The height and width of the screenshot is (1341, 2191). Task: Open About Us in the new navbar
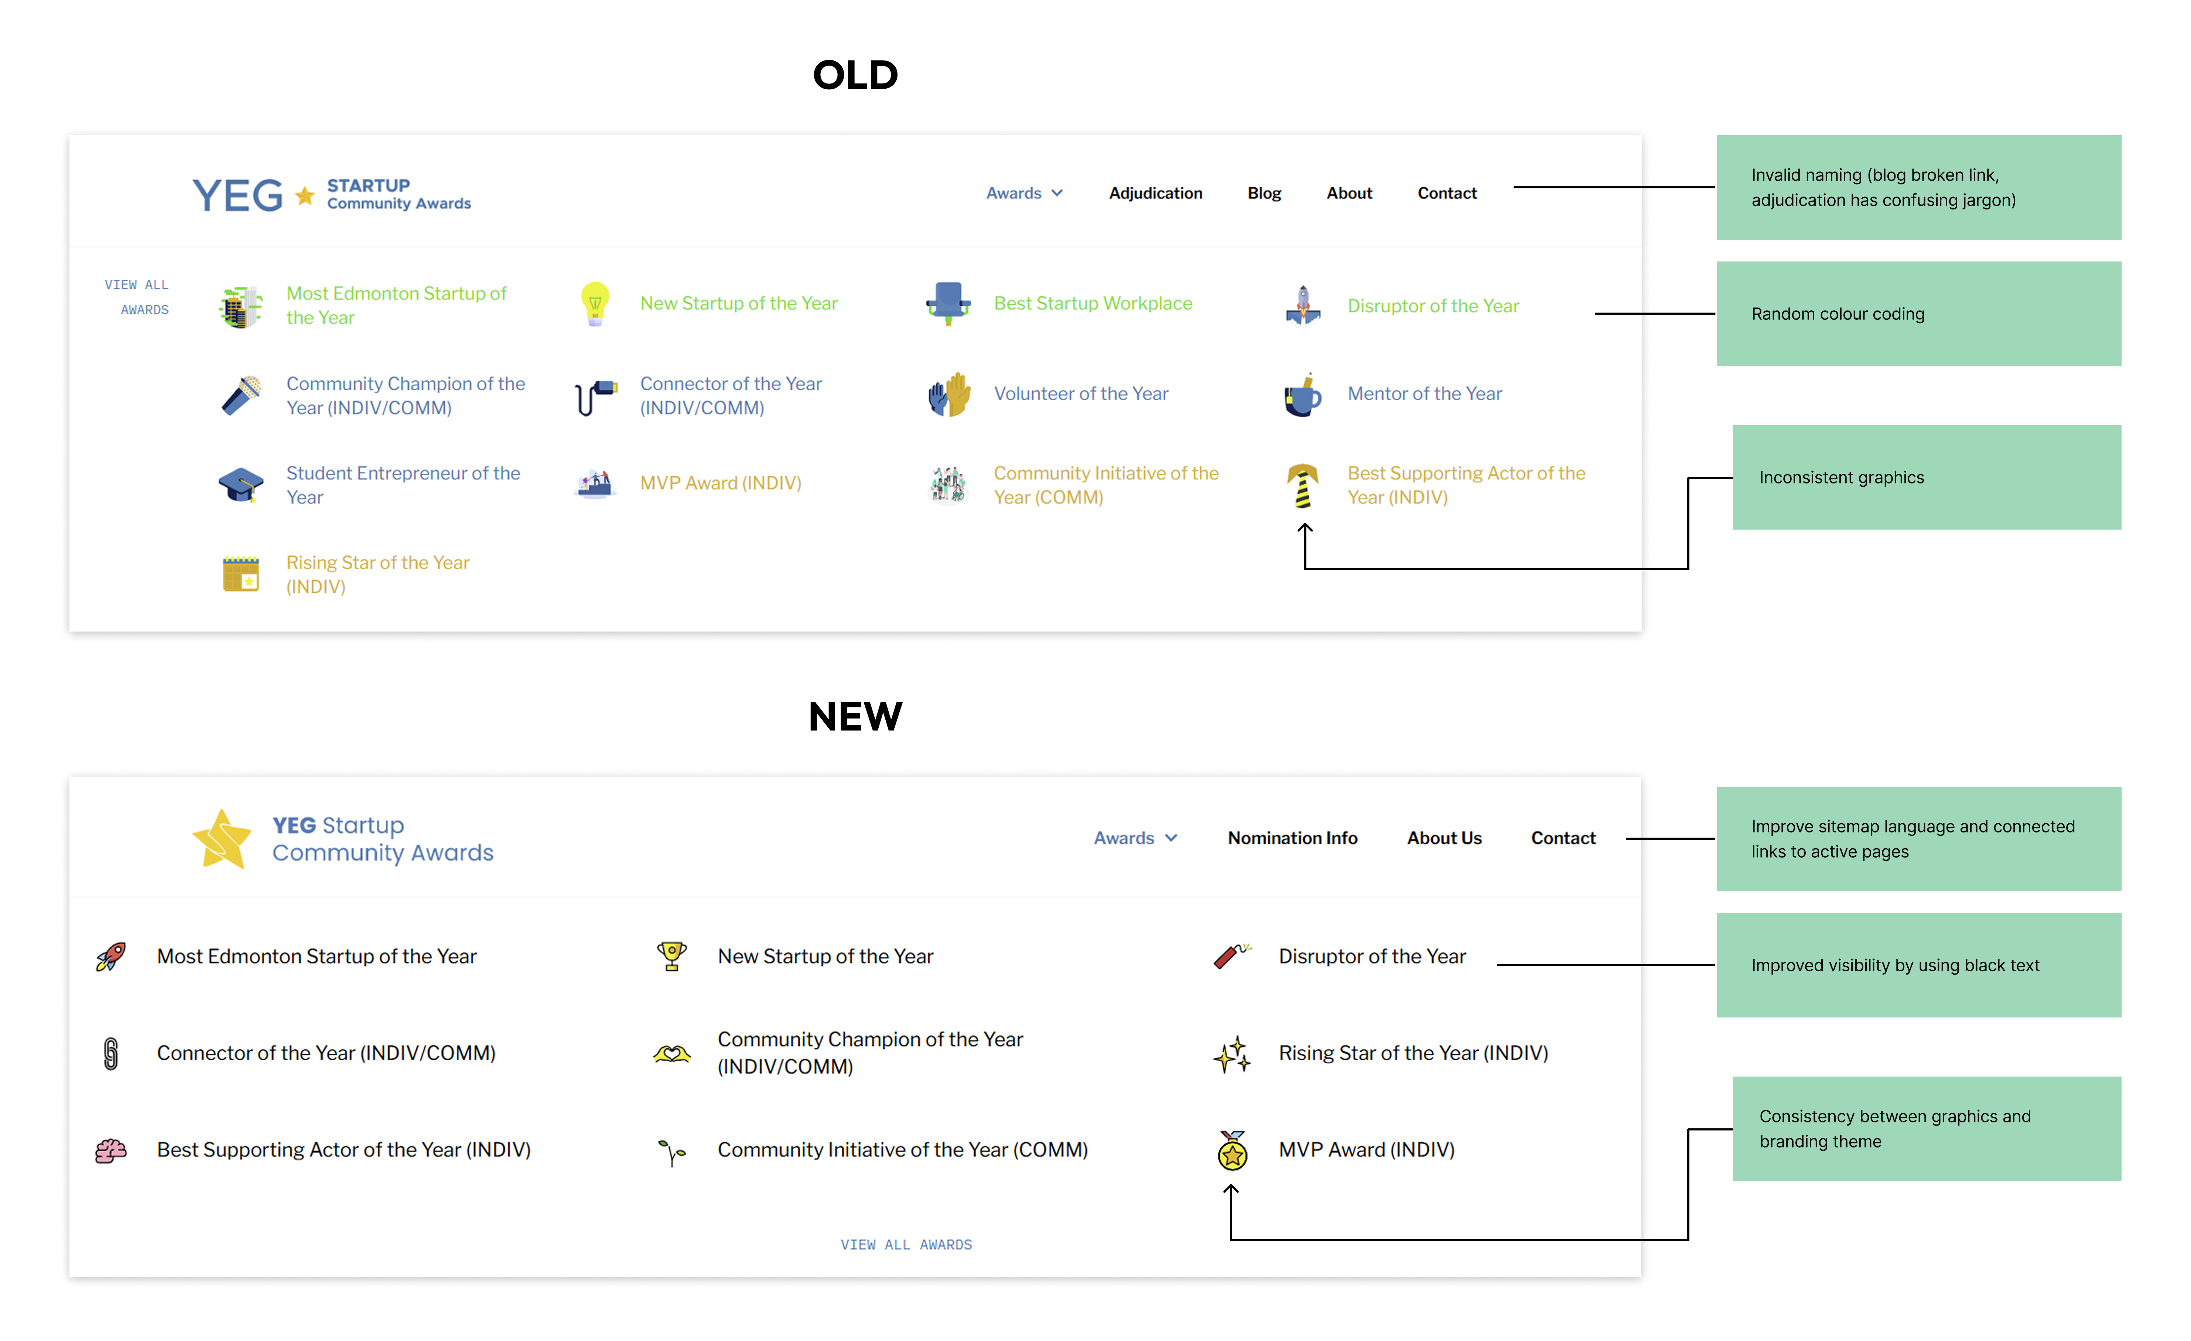(x=1444, y=839)
